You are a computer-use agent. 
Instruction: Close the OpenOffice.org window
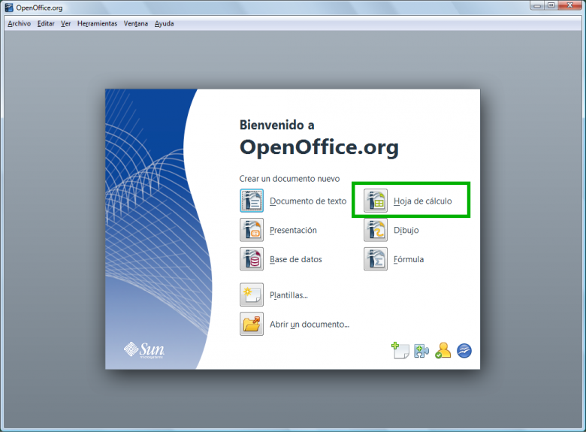[x=570, y=5]
